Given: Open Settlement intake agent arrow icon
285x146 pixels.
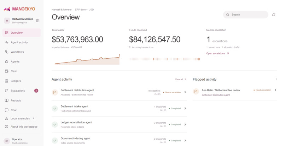Looking at the screenshot, I should [185, 109].
